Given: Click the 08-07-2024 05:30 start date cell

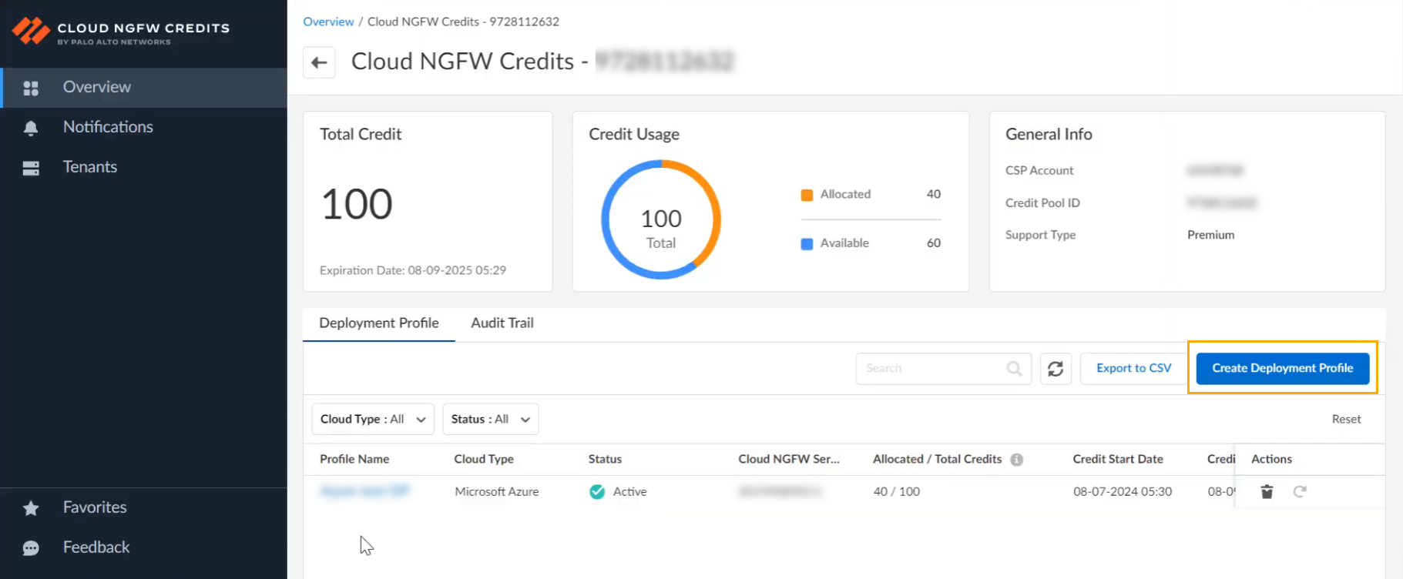Looking at the screenshot, I should click(1123, 491).
